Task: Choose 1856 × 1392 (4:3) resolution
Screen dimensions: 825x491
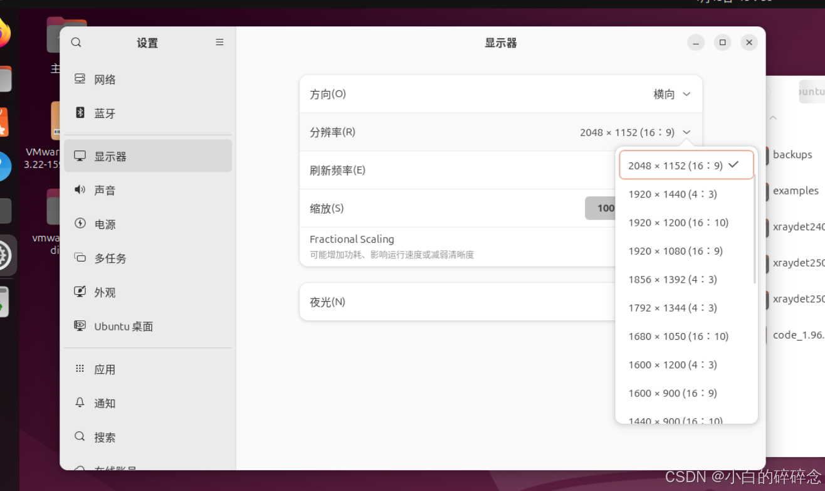Action: point(686,280)
